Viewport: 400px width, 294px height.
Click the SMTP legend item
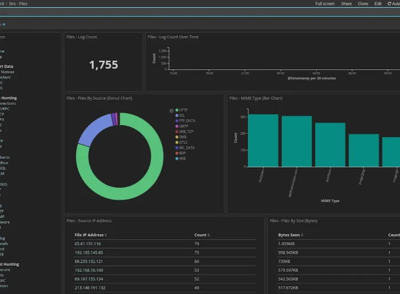coord(184,126)
